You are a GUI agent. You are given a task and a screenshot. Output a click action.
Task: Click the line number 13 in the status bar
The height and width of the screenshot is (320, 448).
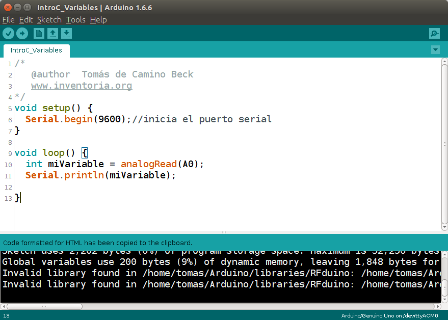pos(6,316)
